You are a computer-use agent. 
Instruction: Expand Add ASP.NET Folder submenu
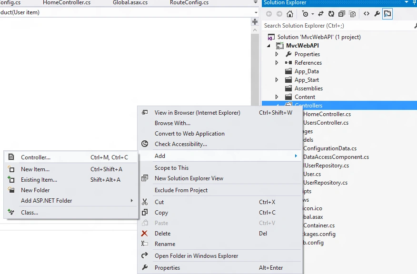71,201
